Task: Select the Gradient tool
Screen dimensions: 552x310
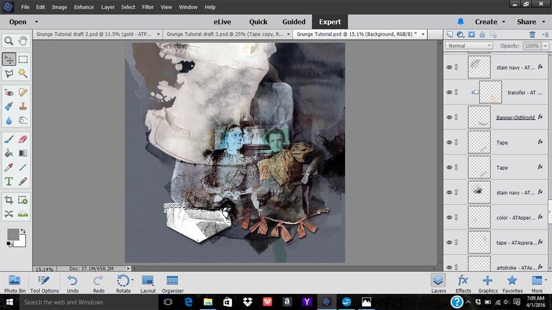Action: 23,153
